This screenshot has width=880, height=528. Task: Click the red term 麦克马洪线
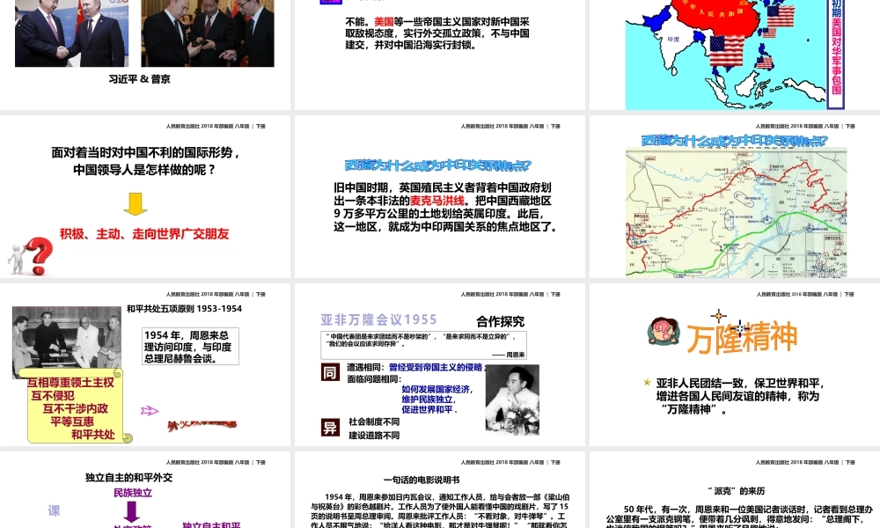pyautogui.click(x=437, y=201)
